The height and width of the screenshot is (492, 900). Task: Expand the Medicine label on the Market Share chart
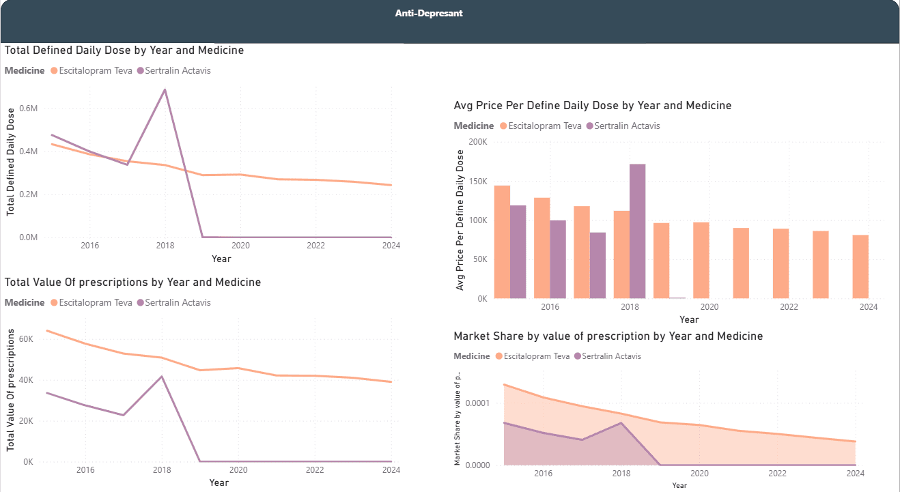click(473, 356)
